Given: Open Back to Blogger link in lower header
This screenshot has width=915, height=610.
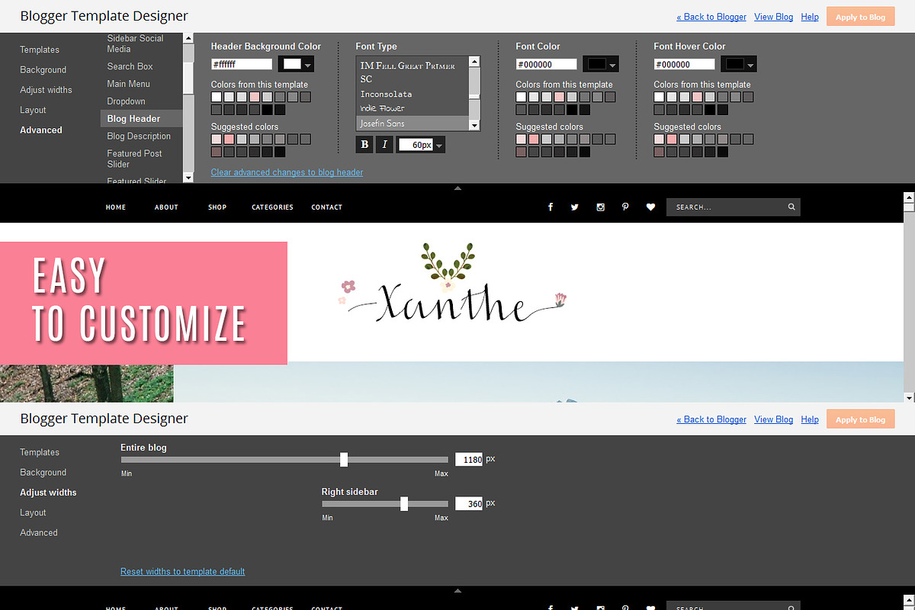Looking at the screenshot, I should click(x=711, y=419).
